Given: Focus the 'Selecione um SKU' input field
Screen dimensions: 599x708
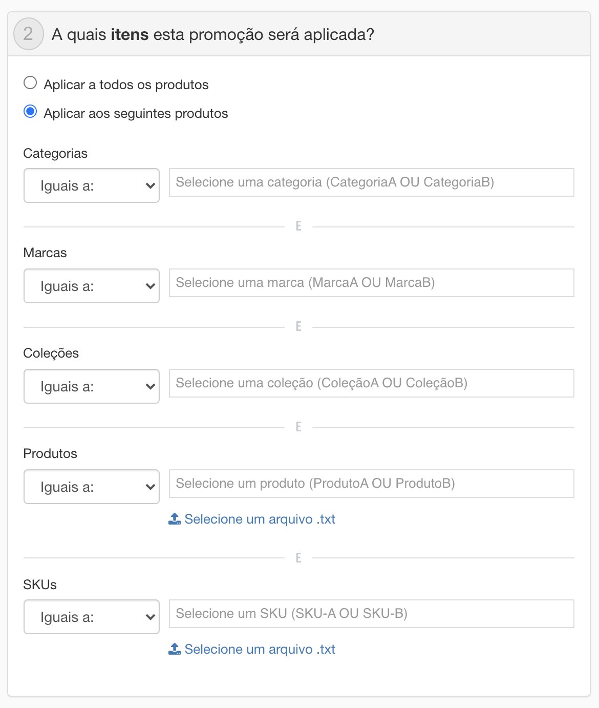Looking at the screenshot, I should point(372,614).
